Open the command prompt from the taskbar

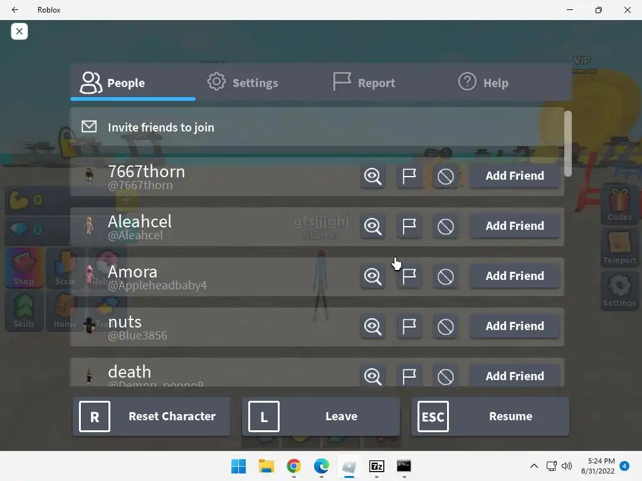click(x=404, y=466)
